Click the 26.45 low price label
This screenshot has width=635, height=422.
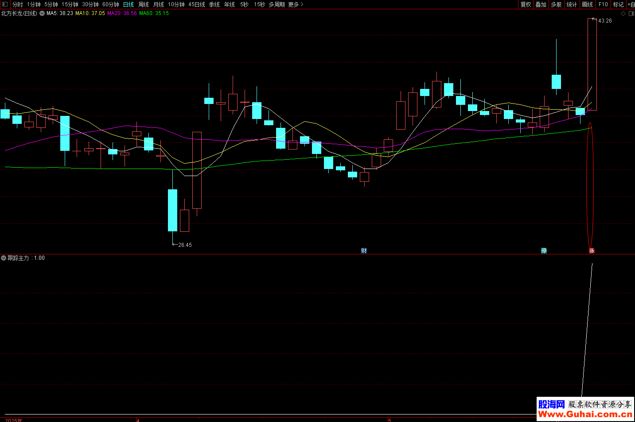tap(185, 245)
